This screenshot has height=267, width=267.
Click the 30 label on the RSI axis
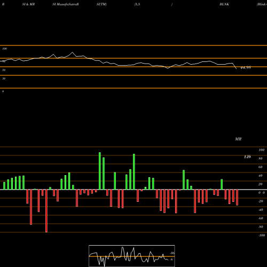coord(4,78)
